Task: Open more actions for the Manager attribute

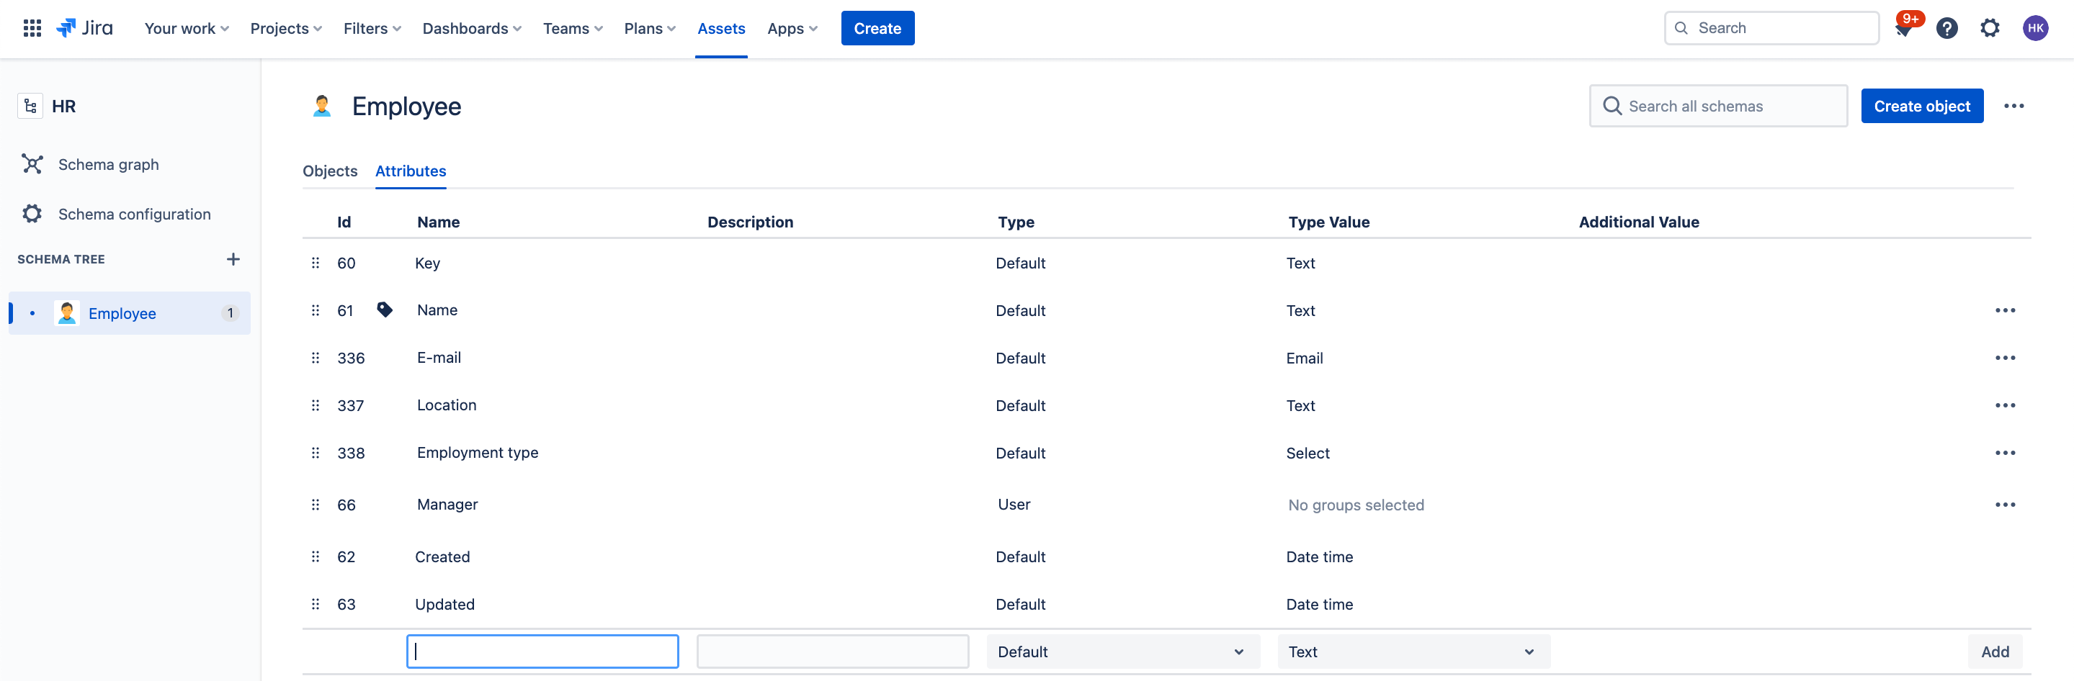Action: (x=2005, y=505)
